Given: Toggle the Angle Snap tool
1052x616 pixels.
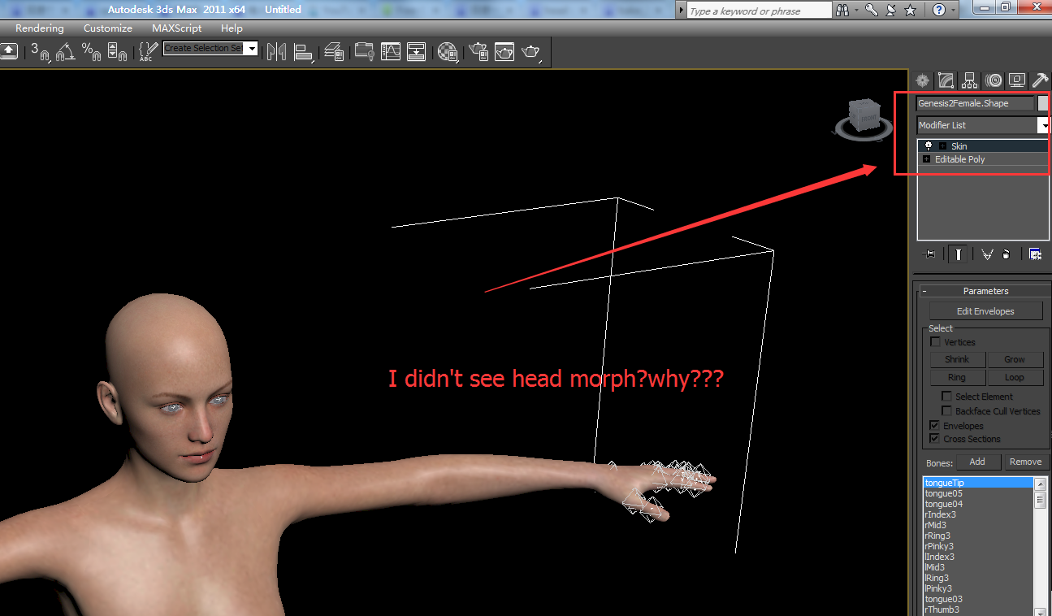Looking at the screenshot, I should pos(65,52).
